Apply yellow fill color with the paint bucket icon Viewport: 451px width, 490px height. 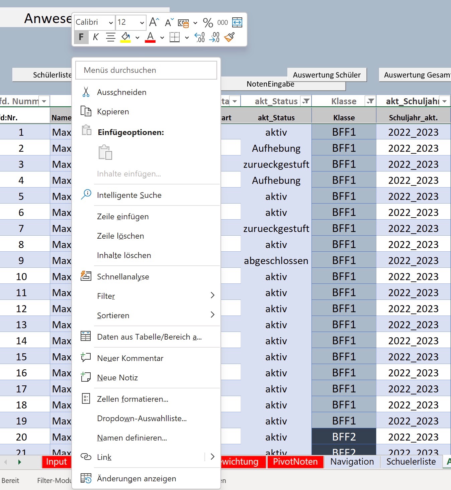pyautogui.click(x=126, y=37)
